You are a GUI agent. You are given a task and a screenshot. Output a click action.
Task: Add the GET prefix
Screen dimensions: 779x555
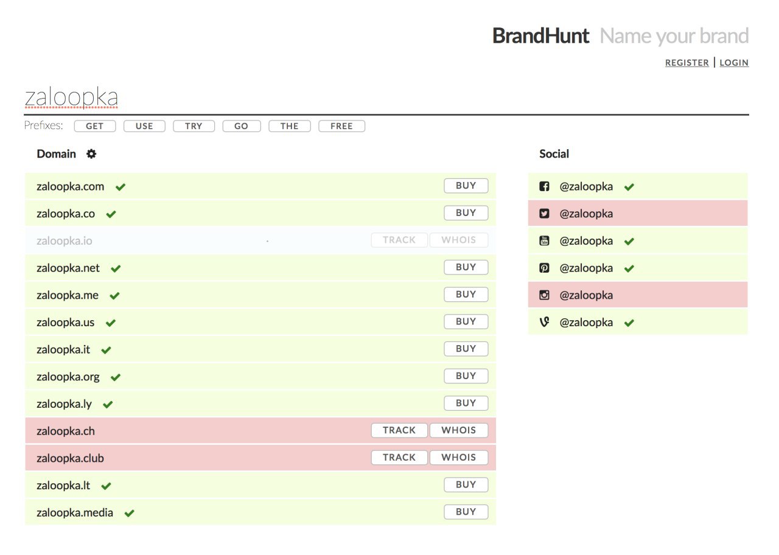(x=95, y=126)
